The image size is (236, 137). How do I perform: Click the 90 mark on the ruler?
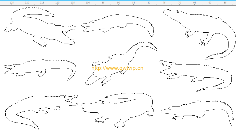pyautogui.click(x=119, y=3)
